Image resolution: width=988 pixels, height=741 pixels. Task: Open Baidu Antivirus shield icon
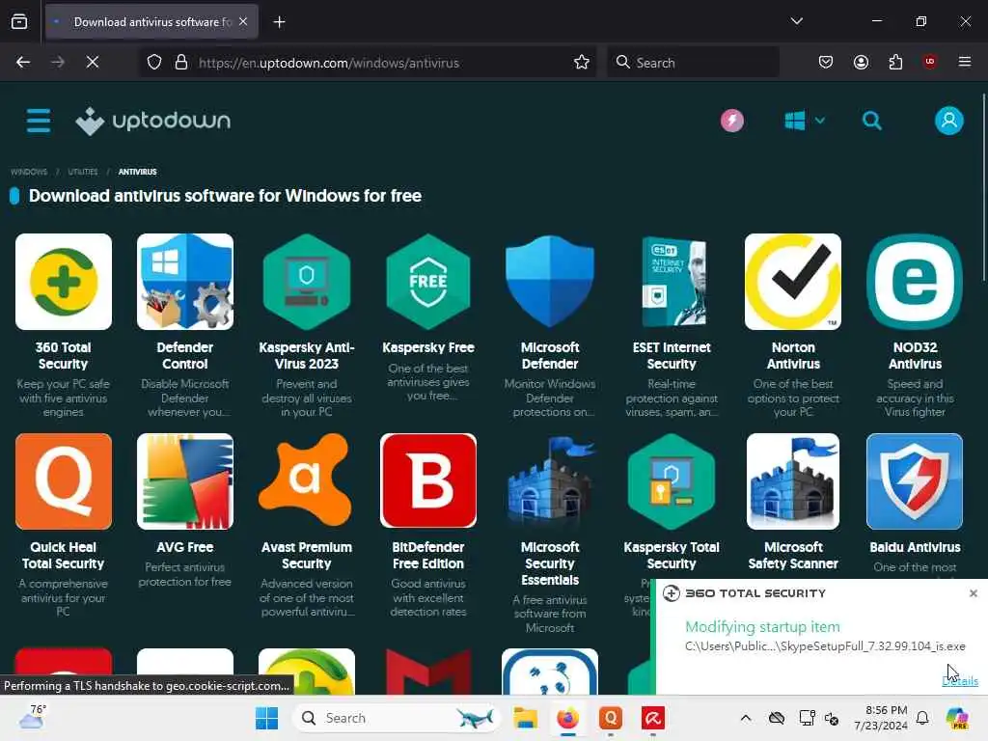[x=915, y=481]
